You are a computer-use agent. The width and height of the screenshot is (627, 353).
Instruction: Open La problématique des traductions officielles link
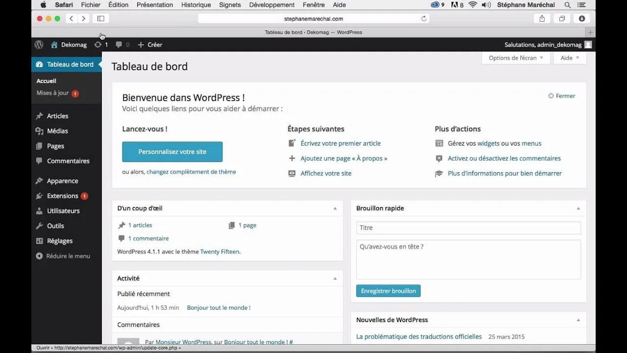tap(419, 337)
